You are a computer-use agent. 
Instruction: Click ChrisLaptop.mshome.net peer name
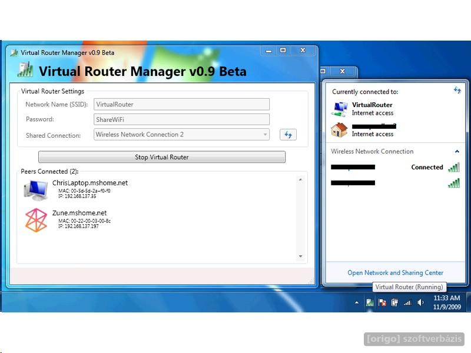tap(90, 183)
